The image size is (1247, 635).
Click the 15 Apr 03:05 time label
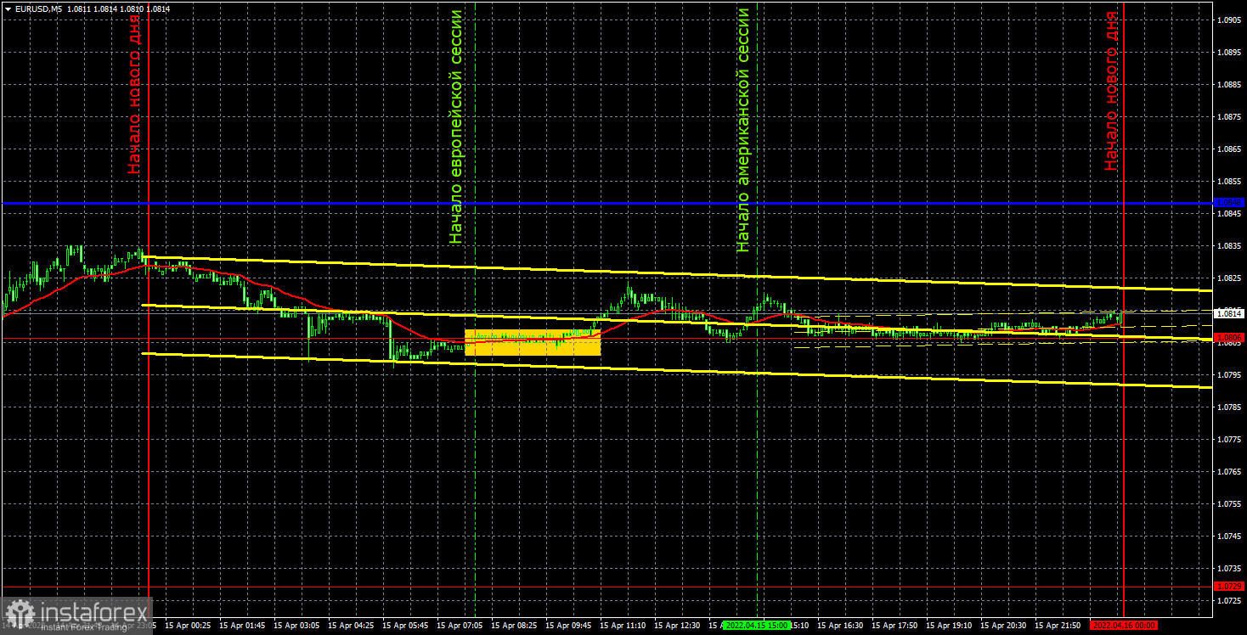pos(296,625)
